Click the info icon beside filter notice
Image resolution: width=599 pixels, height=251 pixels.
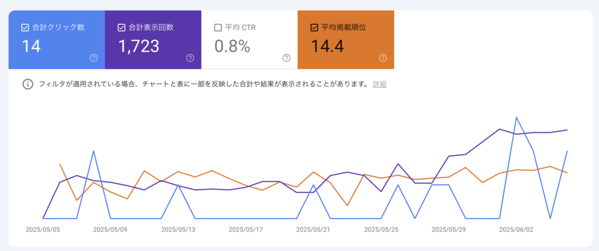(x=27, y=84)
